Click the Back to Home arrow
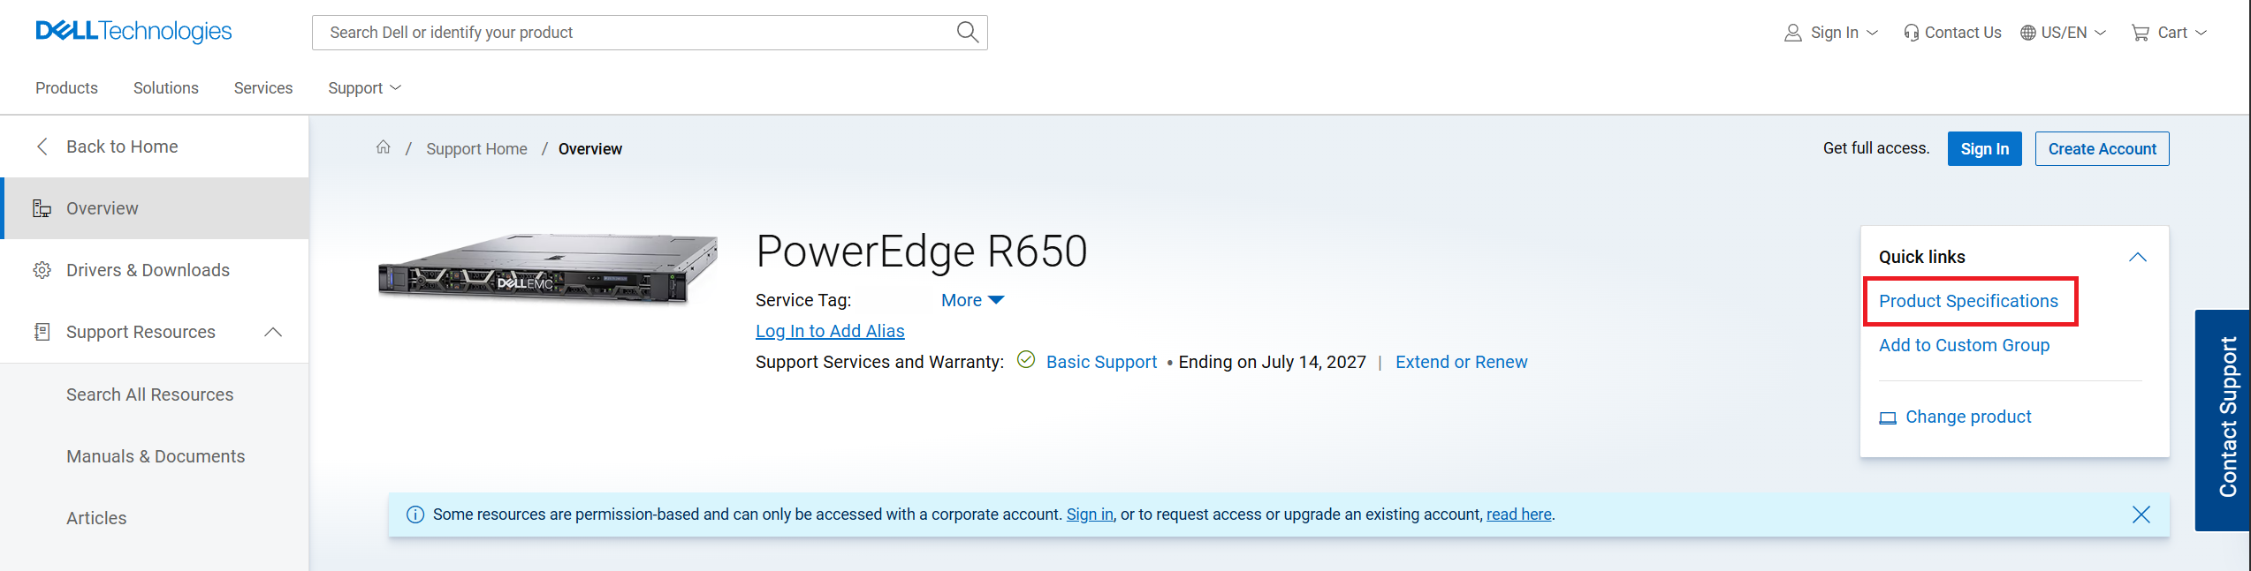The height and width of the screenshot is (571, 2251). click(x=42, y=147)
